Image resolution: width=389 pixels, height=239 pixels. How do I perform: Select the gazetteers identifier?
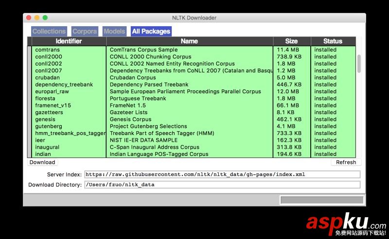coord(49,112)
